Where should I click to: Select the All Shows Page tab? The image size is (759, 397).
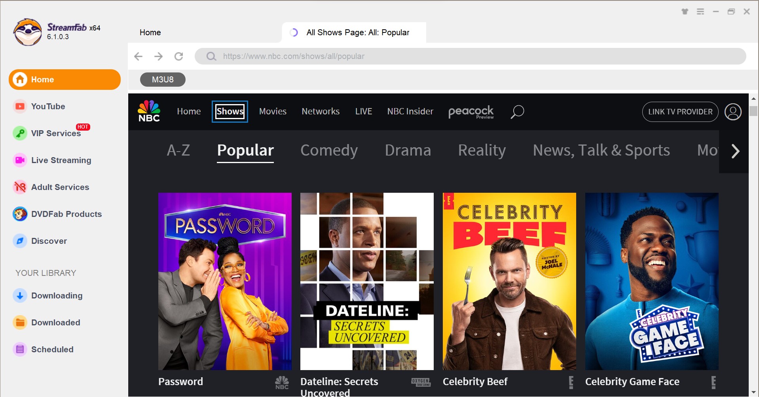[354, 32]
